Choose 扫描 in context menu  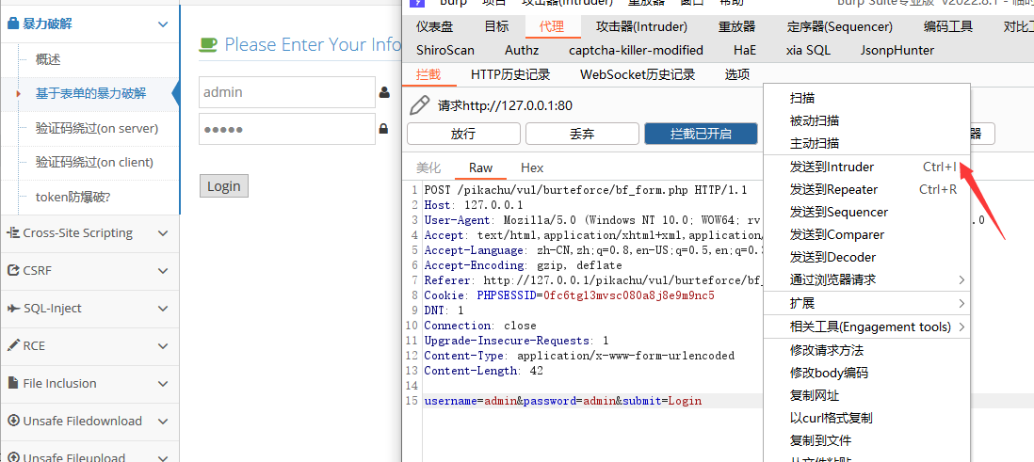tap(866, 98)
